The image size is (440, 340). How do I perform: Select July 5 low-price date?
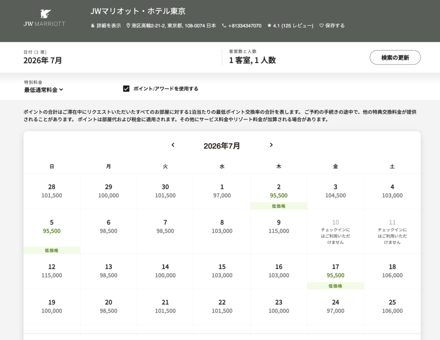[52, 227]
